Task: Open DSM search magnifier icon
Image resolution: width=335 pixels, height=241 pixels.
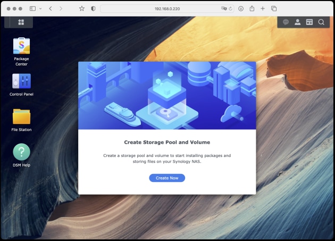Action: (321, 22)
